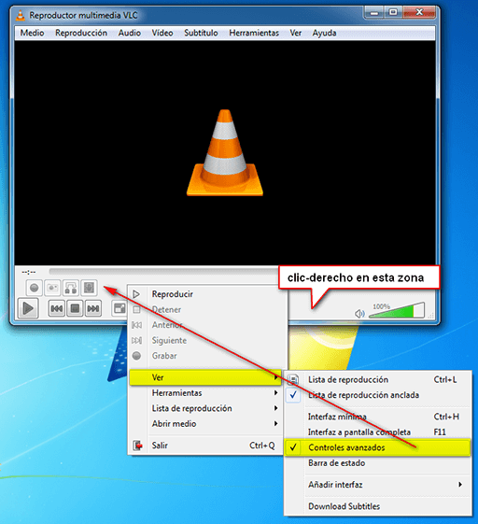Mute audio via the speaker icon
Image resolution: width=478 pixels, height=524 pixels.
[359, 314]
